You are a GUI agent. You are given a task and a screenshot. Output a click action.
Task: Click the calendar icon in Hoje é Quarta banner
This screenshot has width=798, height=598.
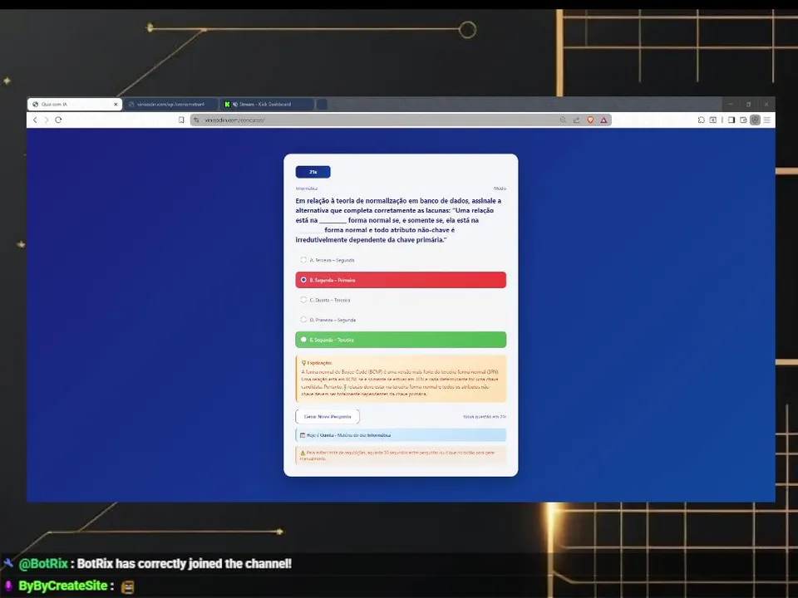coord(303,435)
